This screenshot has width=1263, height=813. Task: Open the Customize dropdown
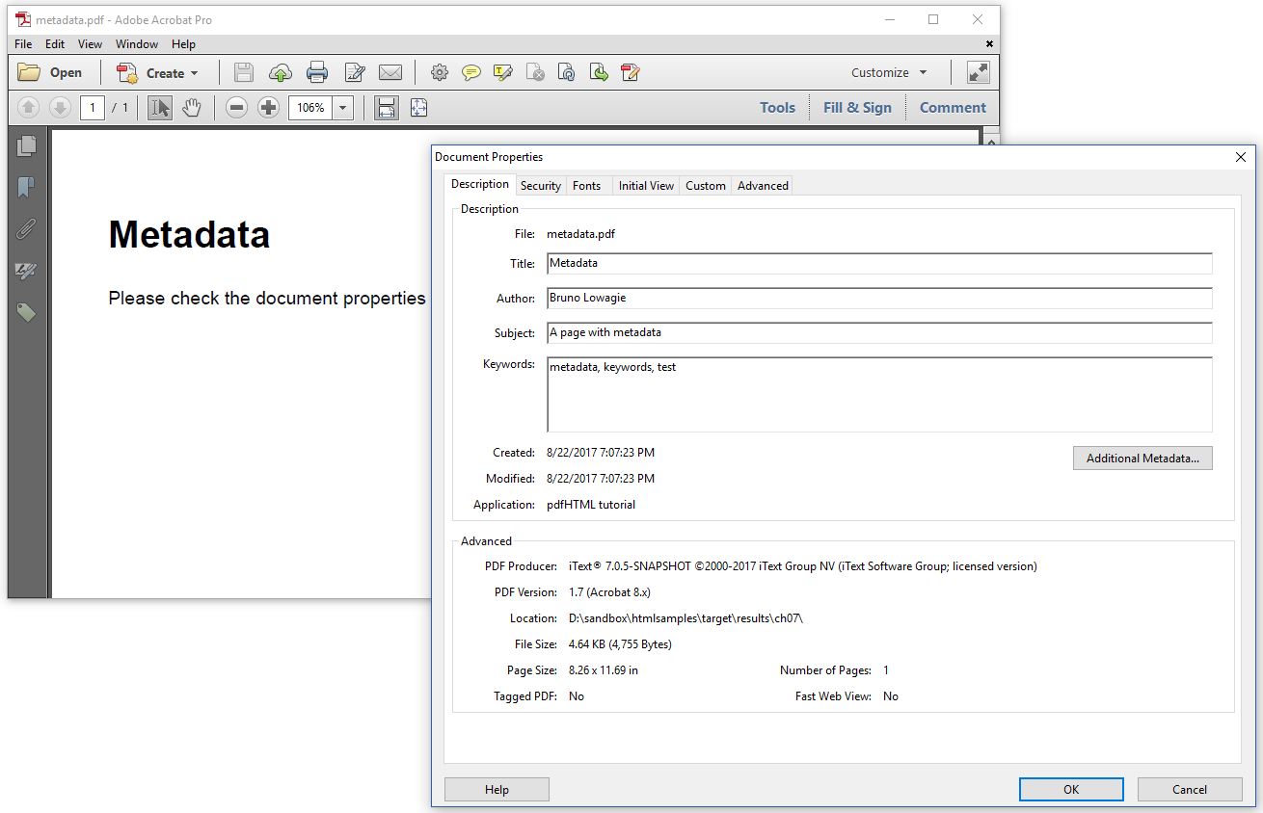tap(887, 72)
